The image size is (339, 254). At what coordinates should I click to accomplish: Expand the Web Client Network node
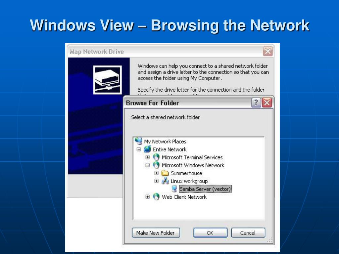pos(147,197)
